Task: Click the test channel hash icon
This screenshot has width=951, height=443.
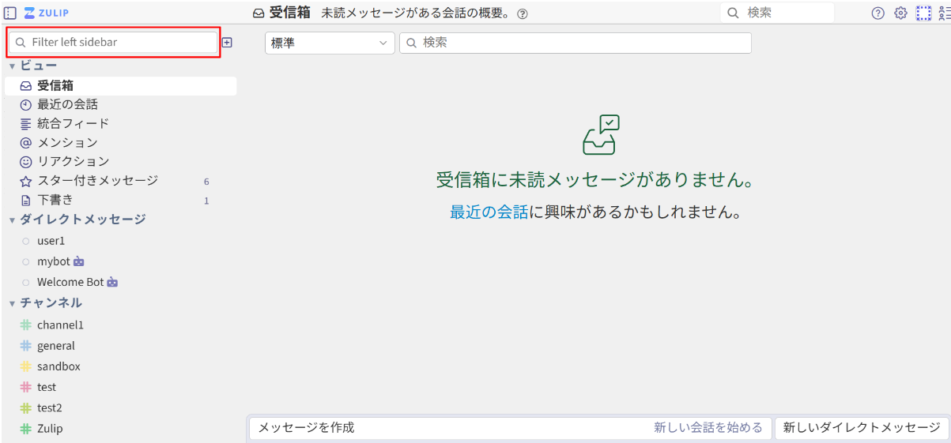Action: pos(25,387)
